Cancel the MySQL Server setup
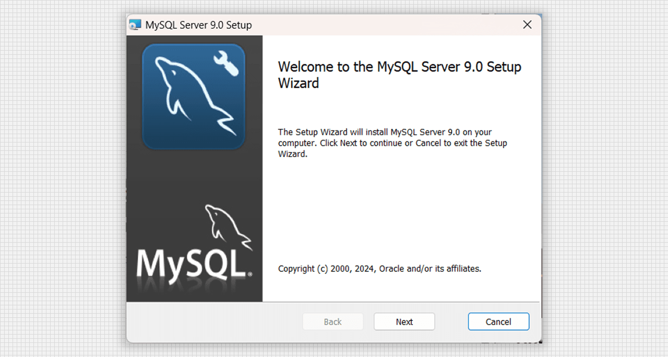This screenshot has width=668, height=357. [x=498, y=322]
